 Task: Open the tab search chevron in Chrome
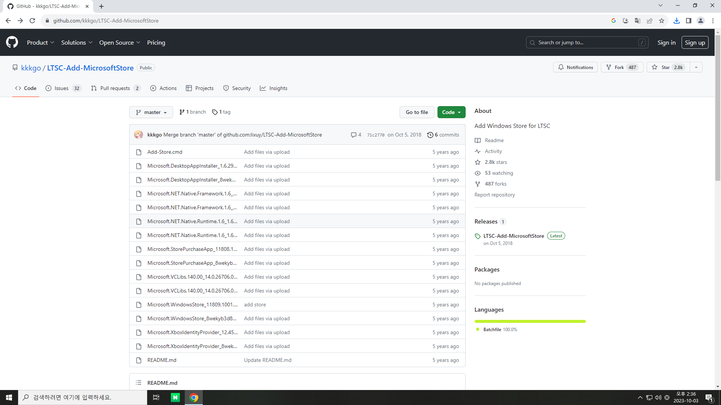coord(661,6)
